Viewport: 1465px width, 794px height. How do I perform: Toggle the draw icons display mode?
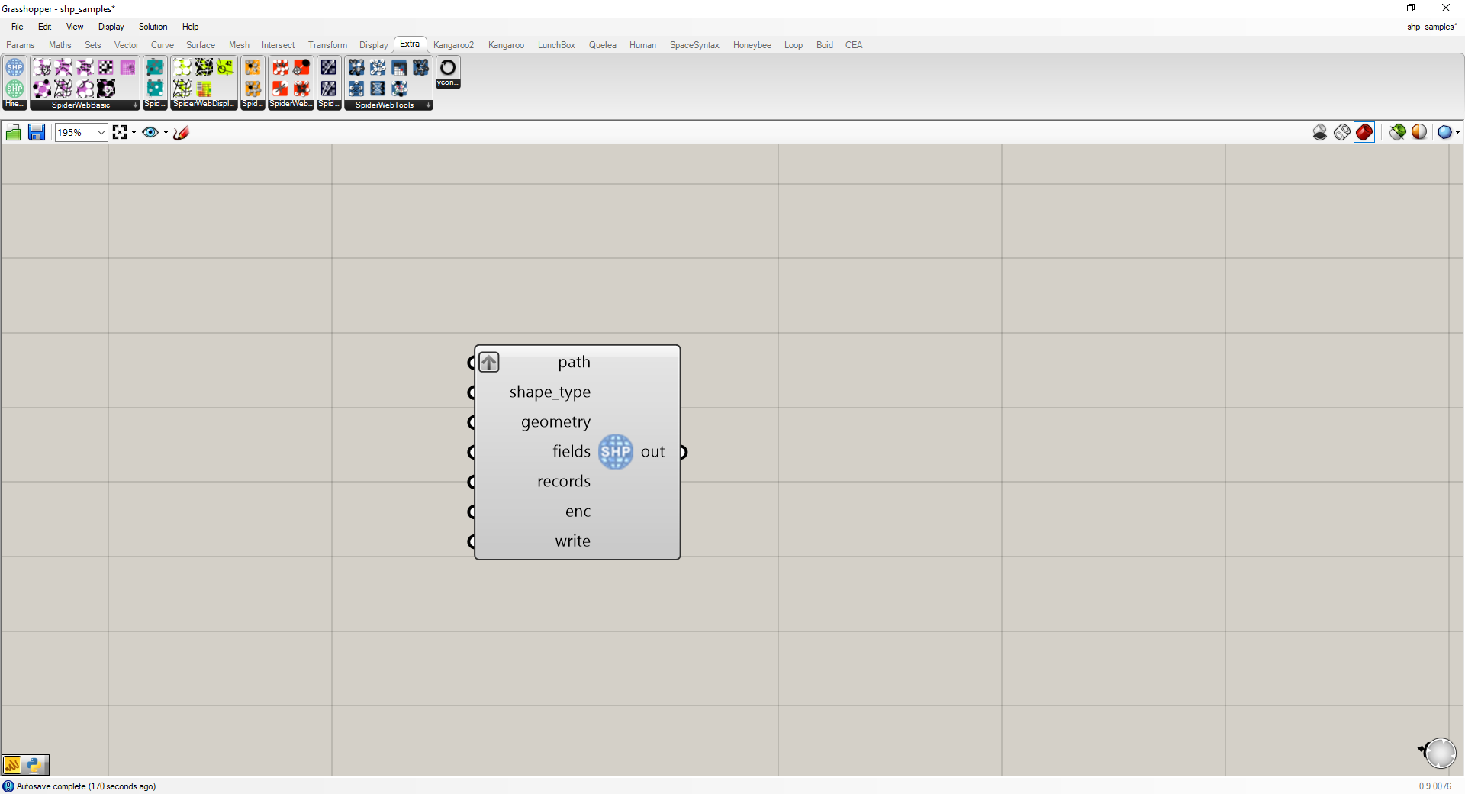[181, 132]
